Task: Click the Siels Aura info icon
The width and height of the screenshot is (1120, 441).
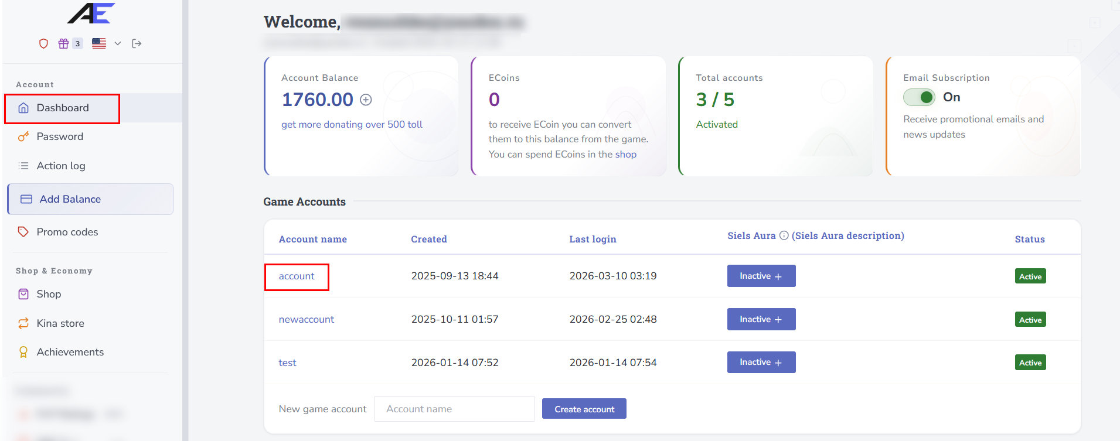Action: click(x=784, y=235)
